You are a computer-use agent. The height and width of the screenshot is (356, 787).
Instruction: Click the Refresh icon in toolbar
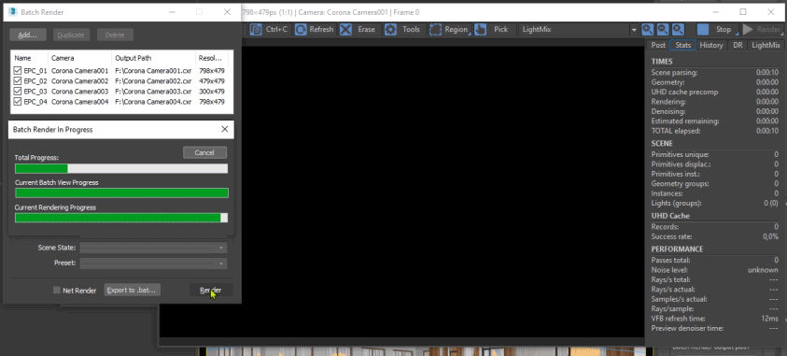pyautogui.click(x=301, y=30)
